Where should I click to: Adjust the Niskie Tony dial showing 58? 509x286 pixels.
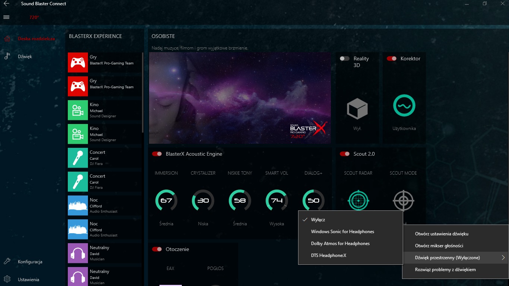coord(240,200)
